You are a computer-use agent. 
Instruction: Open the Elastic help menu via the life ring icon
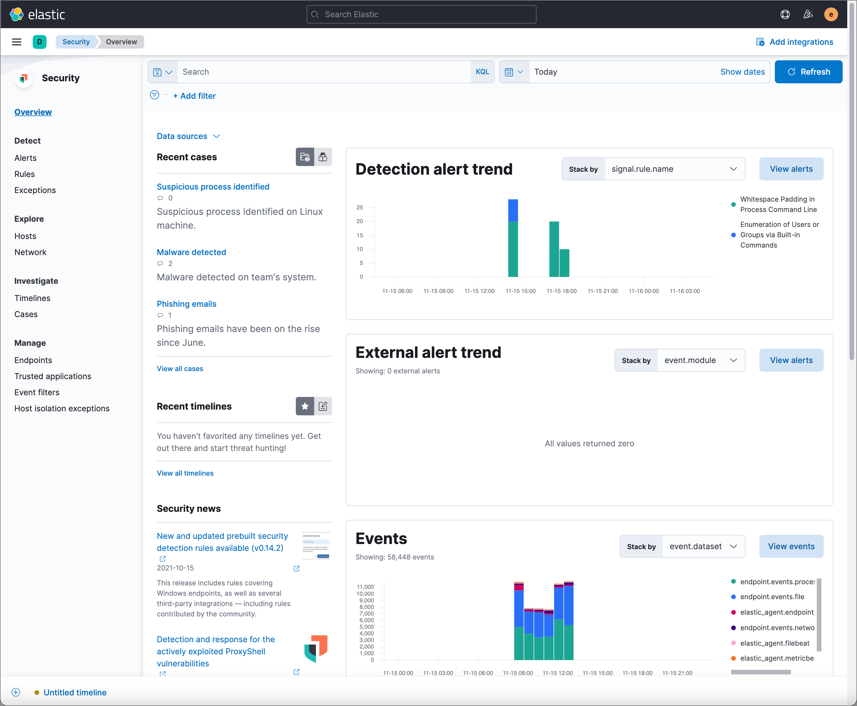tap(785, 14)
